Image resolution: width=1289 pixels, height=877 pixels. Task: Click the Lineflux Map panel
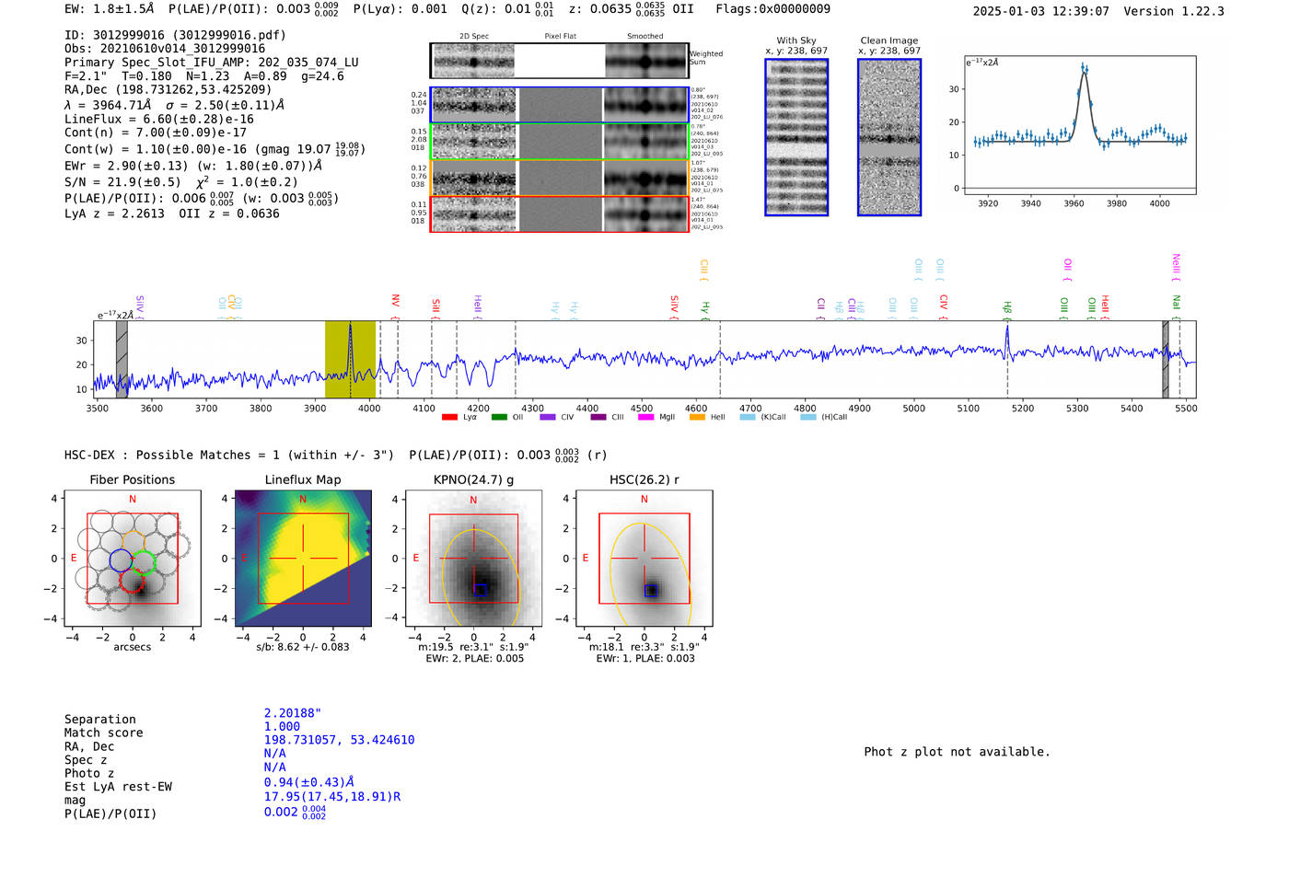tap(303, 558)
